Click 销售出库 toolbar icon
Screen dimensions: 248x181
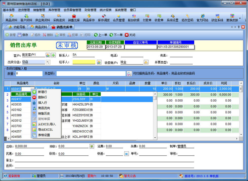click(74, 18)
